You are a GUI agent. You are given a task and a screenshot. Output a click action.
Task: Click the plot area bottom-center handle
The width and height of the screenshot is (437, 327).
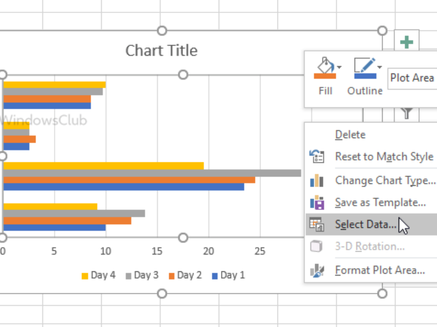(183, 238)
